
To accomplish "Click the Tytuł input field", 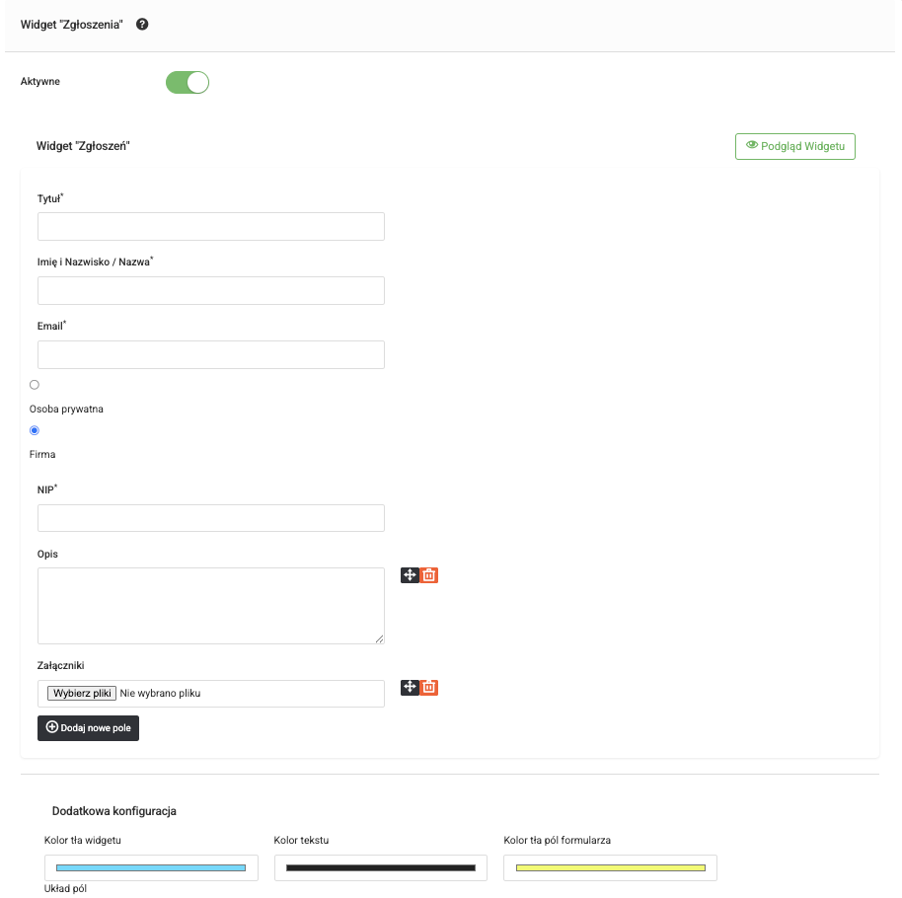I will click(210, 226).
